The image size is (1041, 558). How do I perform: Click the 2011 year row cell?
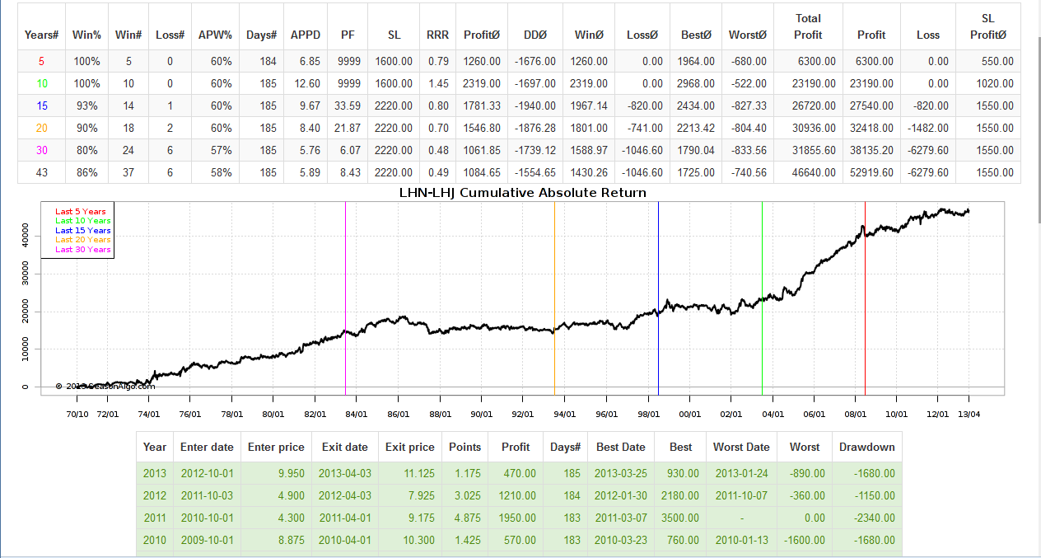coord(155,518)
